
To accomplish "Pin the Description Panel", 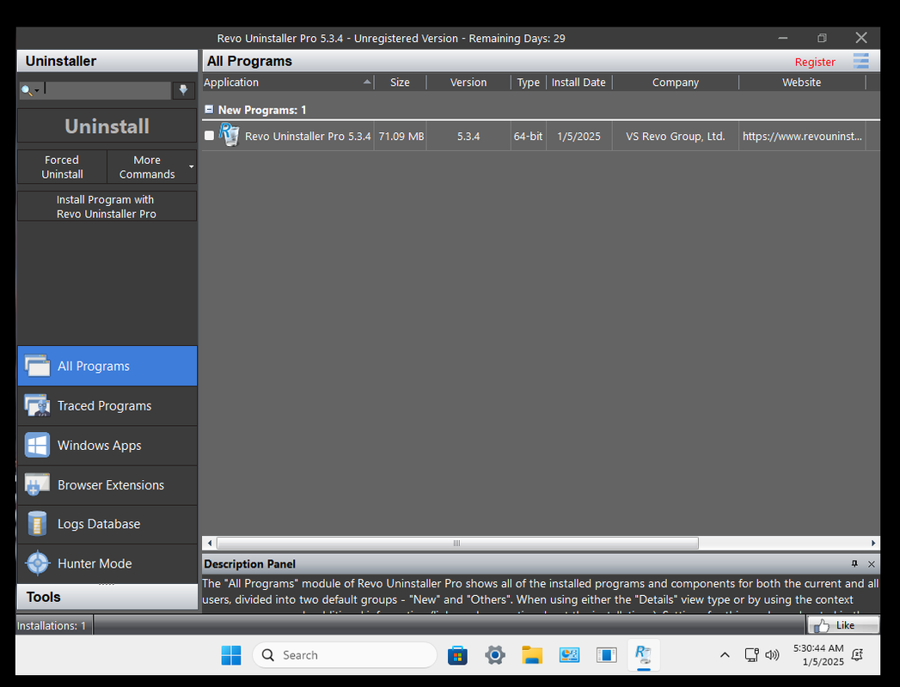I will [x=854, y=563].
